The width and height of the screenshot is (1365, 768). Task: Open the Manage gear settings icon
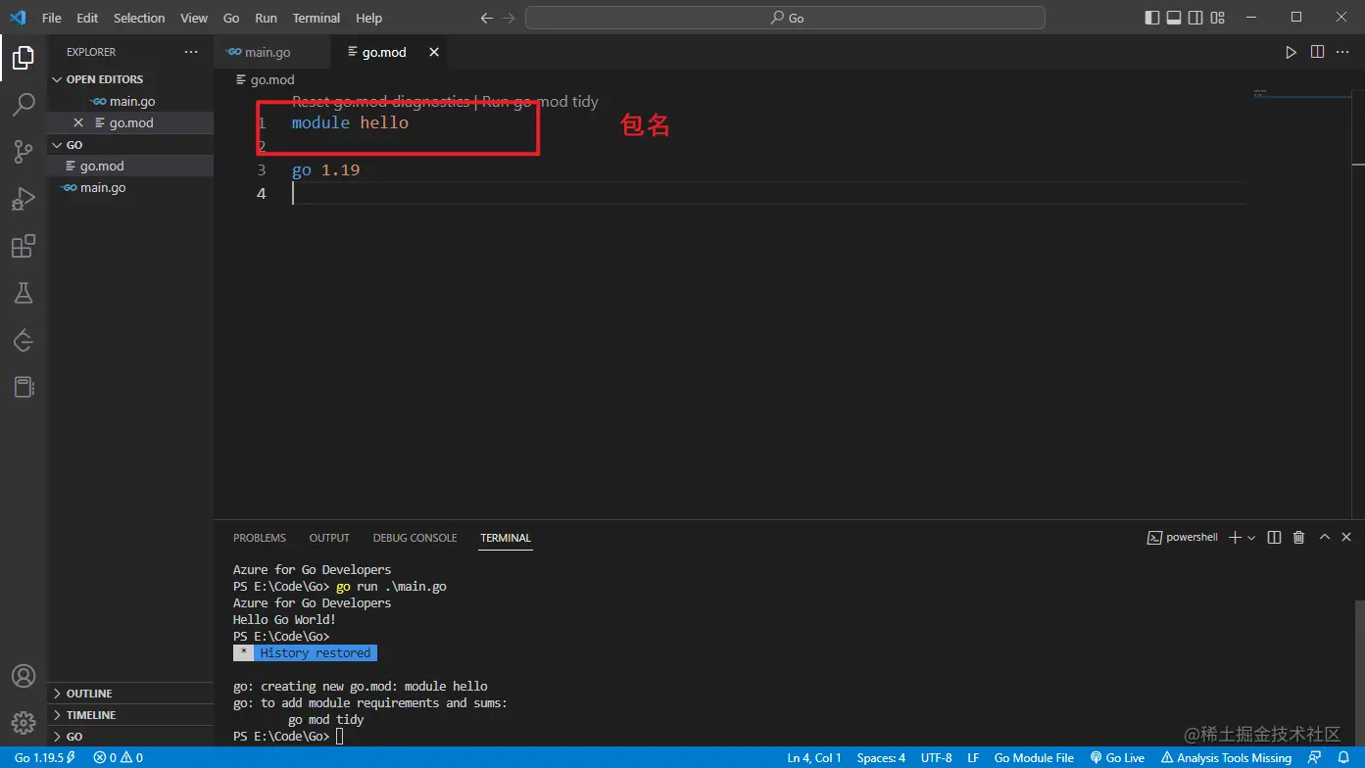tap(24, 724)
